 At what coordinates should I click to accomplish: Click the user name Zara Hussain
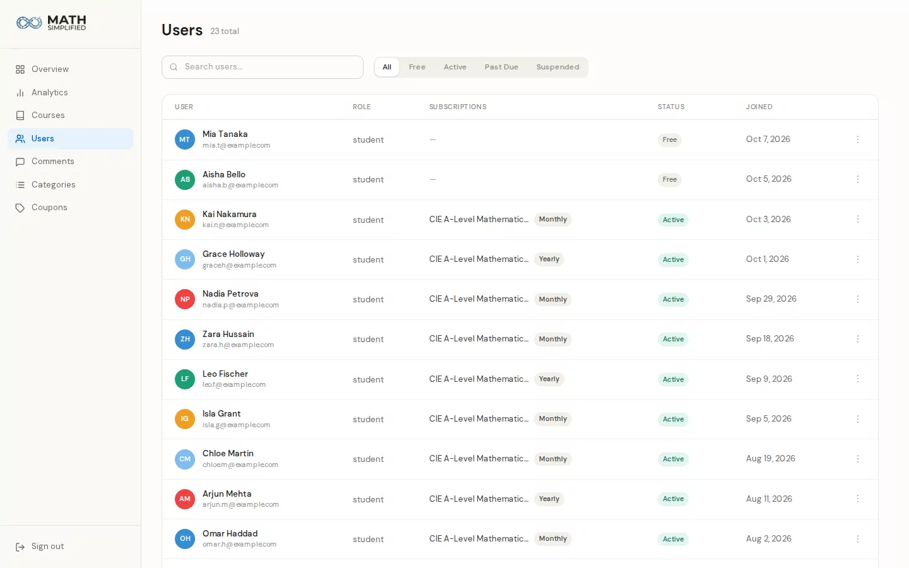(x=229, y=334)
